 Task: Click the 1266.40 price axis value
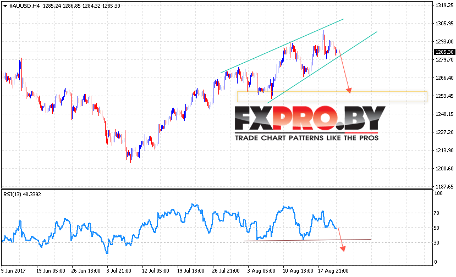point(444,77)
